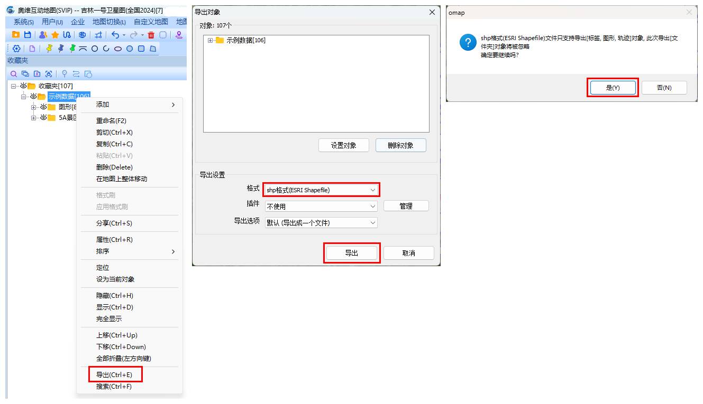Image resolution: width=703 pixels, height=404 pixels.
Task: Open the 添加 submenu
Action: click(130, 105)
